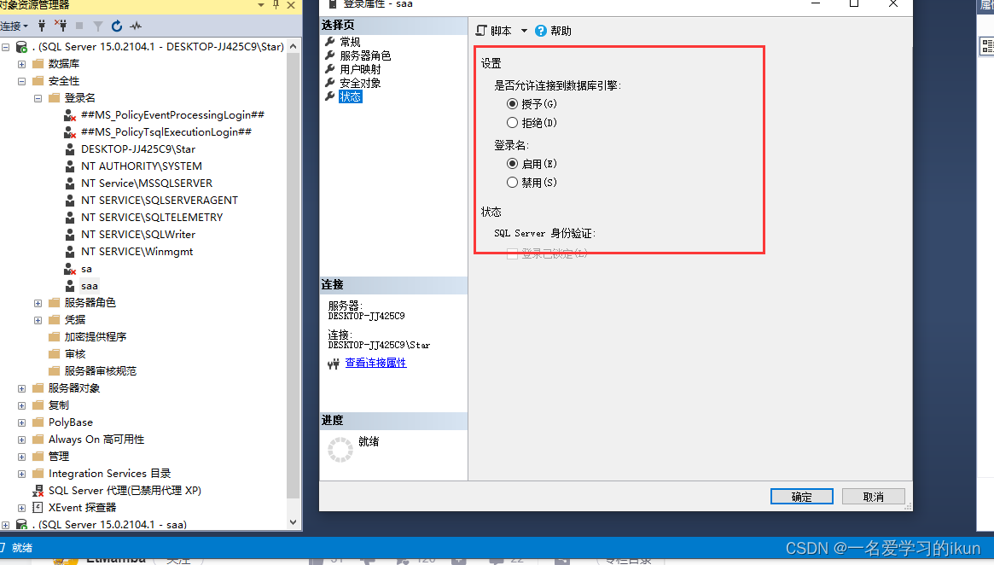Open the 查看连接属性 link
This screenshot has width=994, height=565.
point(376,363)
